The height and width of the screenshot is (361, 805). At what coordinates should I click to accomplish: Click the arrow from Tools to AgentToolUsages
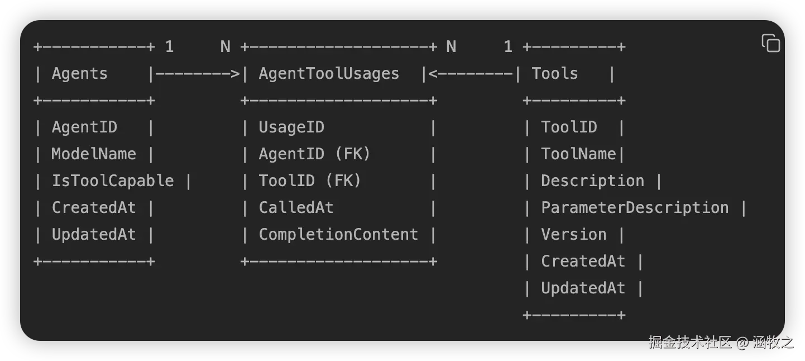[x=470, y=74]
